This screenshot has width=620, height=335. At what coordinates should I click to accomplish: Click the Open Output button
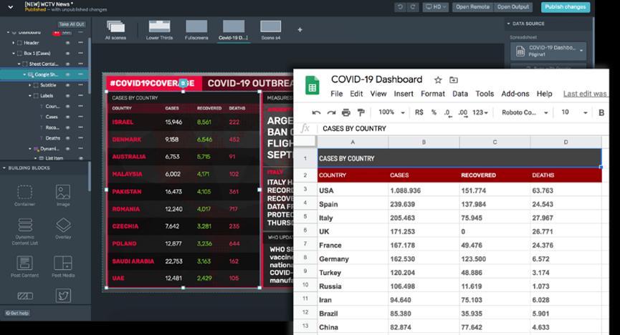coord(513,6)
